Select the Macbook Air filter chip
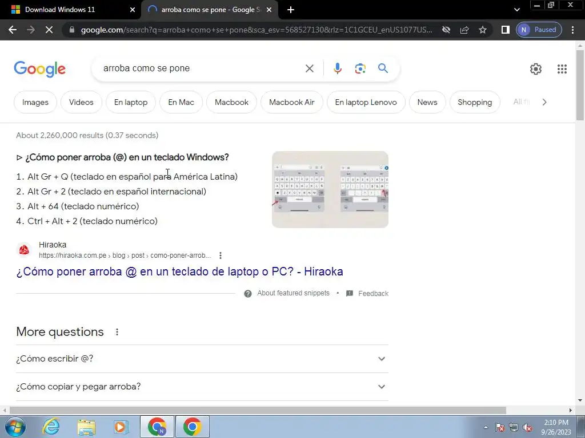 pos(291,102)
